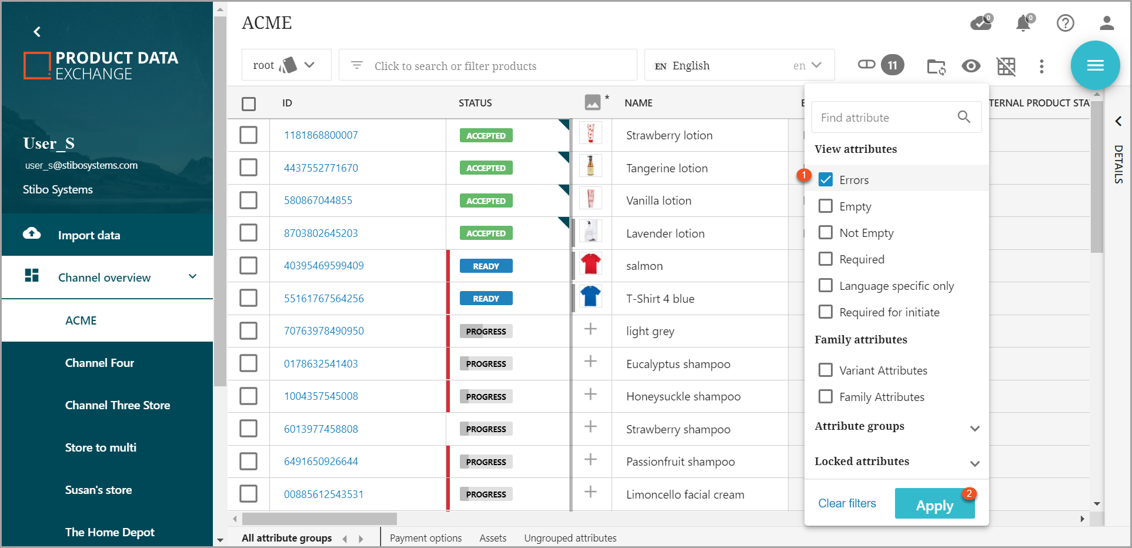
Task: Open the user profile icon
Action: tap(1107, 23)
